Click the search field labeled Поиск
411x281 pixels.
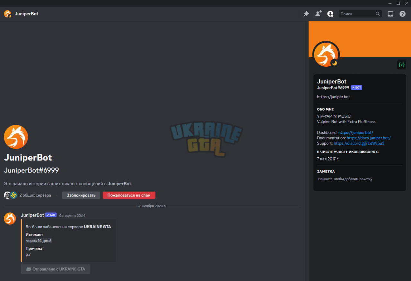360,14
